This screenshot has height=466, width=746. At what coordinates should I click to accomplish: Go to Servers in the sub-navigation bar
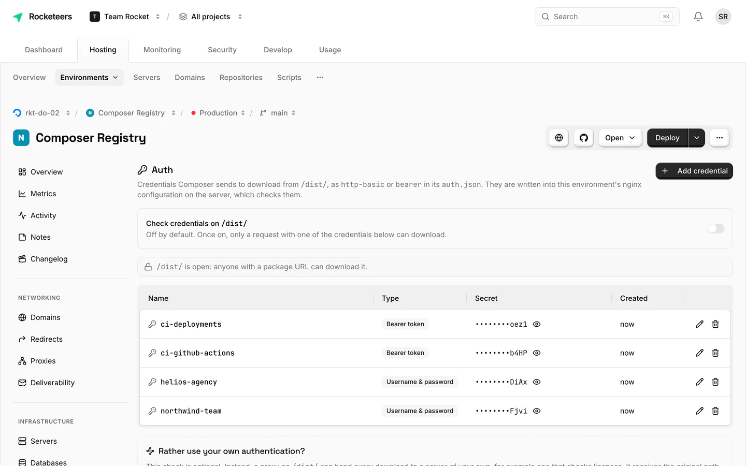pyautogui.click(x=147, y=78)
